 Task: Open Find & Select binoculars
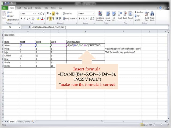pos(152,16)
